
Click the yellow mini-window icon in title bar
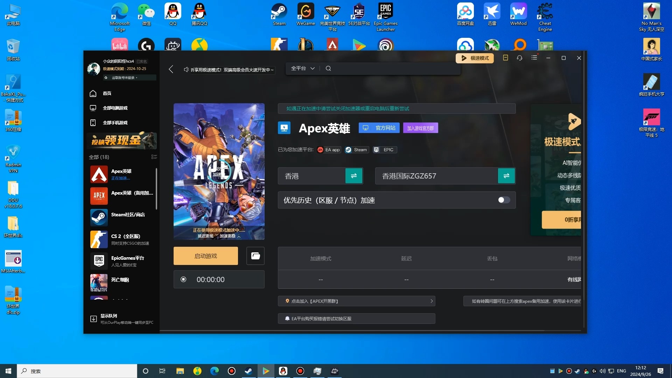tap(505, 58)
